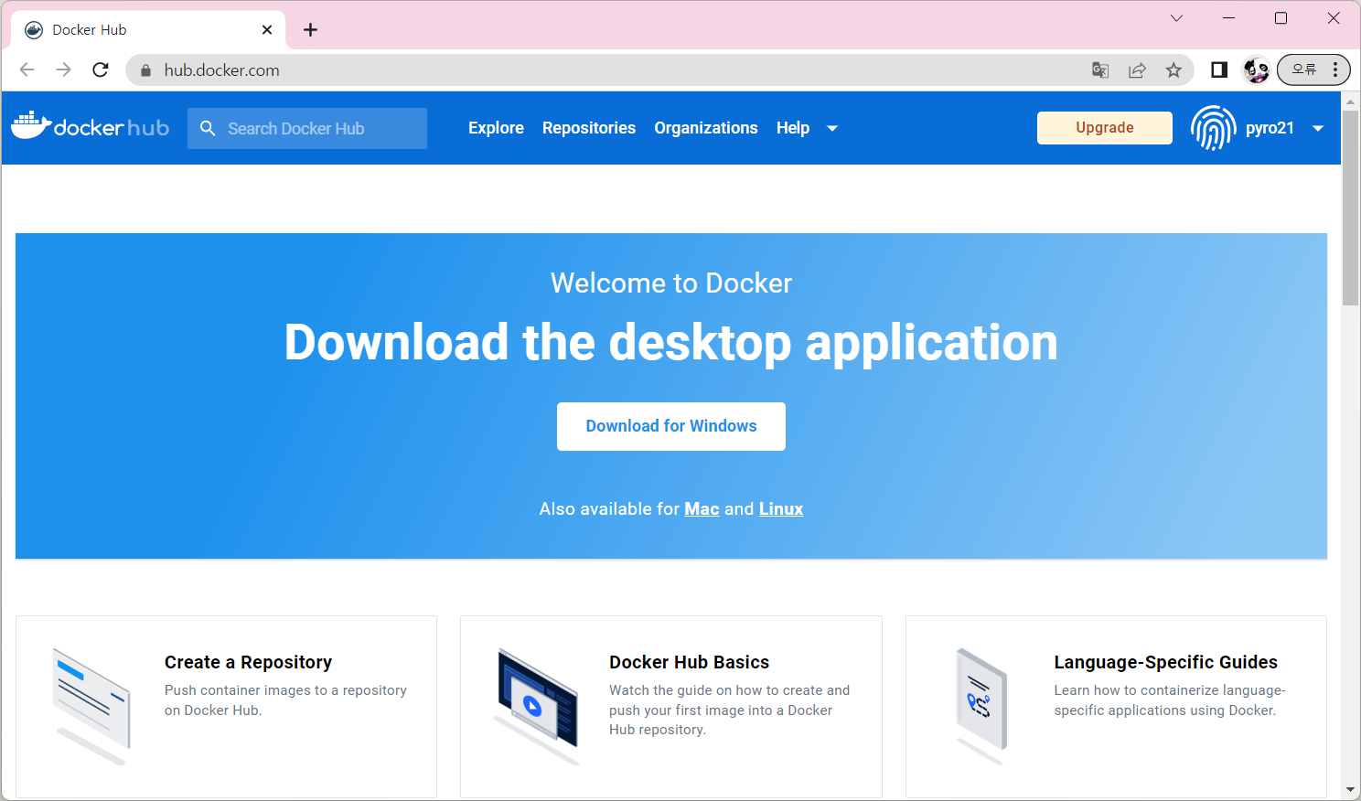Image resolution: width=1361 pixels, height=801 pixels.
Task: Click the share page icon
Action: 1137,70
